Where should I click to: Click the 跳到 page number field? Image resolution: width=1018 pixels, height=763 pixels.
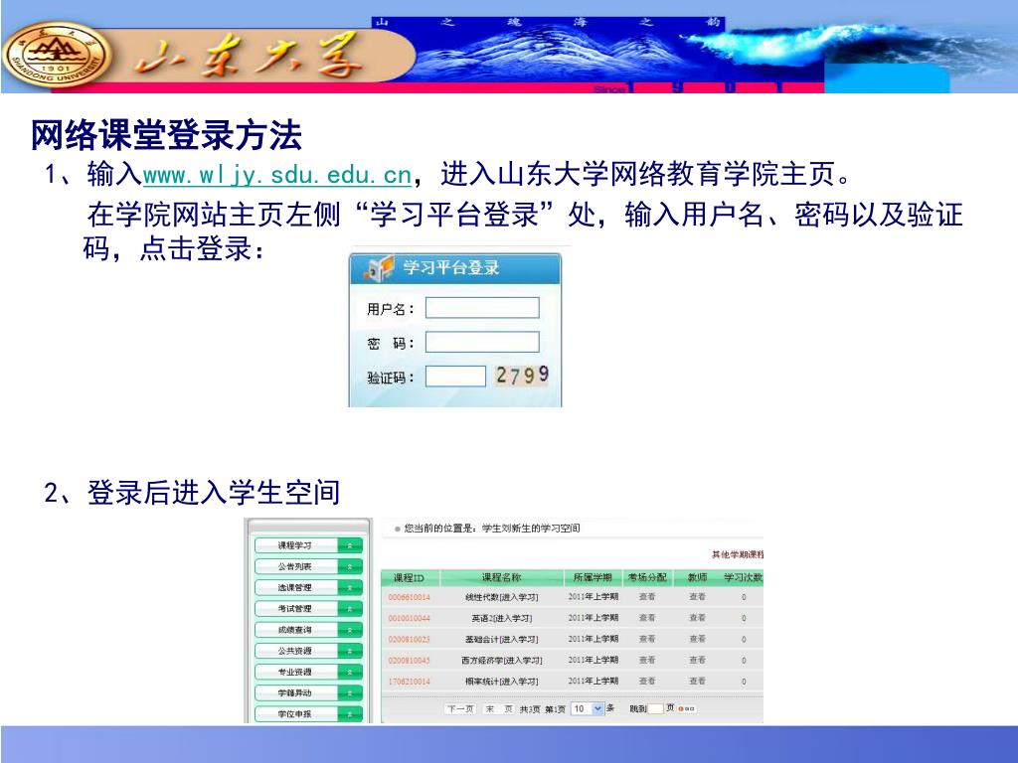(x=656, y=708)
